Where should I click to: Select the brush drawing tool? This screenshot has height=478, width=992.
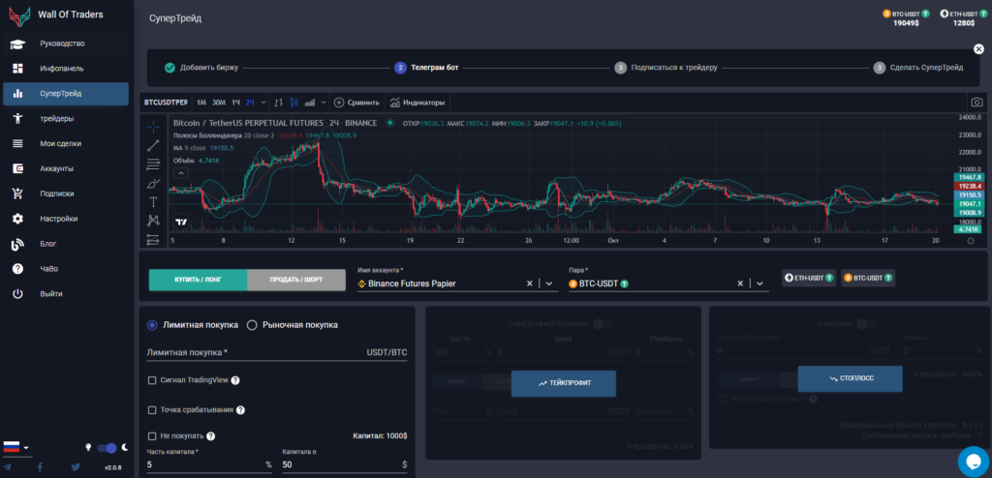tap(153, 183)
